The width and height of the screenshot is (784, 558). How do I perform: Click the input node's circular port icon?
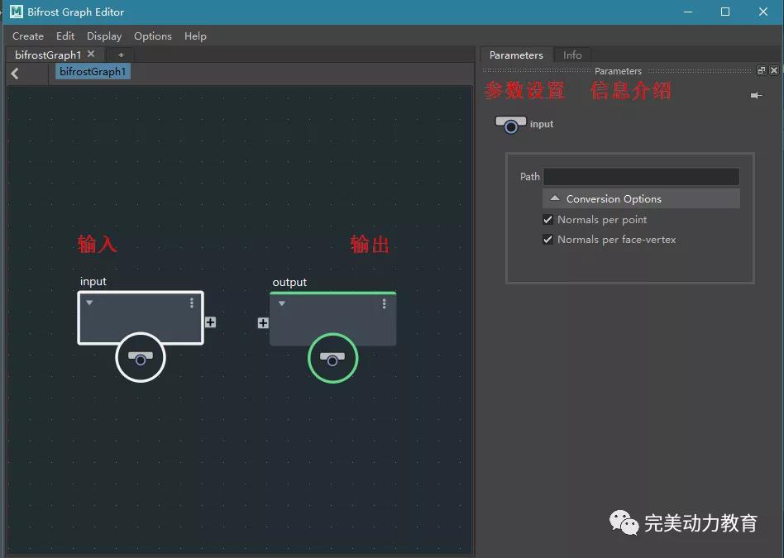click(x=141, y=359)
